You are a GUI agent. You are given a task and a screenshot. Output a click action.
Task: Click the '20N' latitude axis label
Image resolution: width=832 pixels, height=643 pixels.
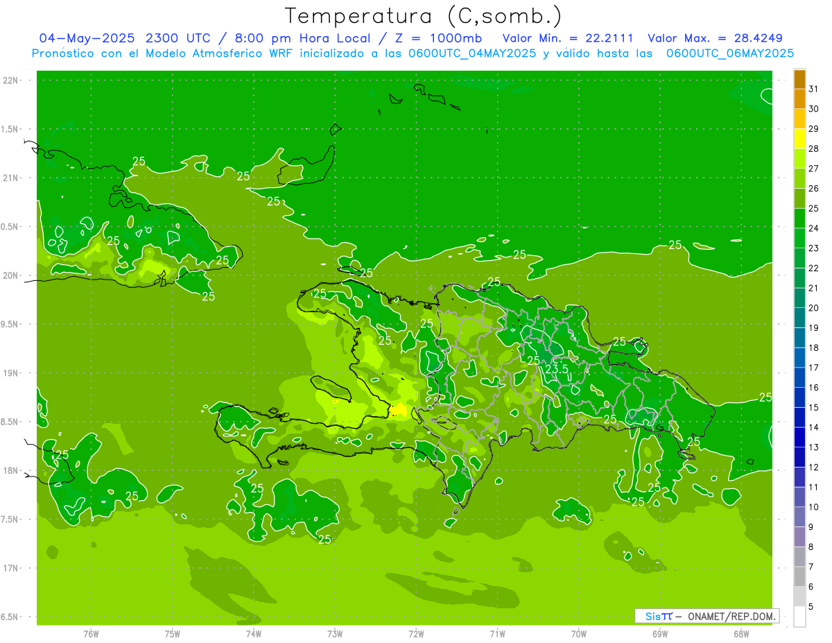[x=10, y=275]
